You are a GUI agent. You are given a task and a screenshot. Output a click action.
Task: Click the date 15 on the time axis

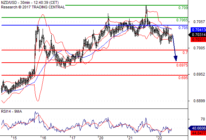[x=15, y=138]
